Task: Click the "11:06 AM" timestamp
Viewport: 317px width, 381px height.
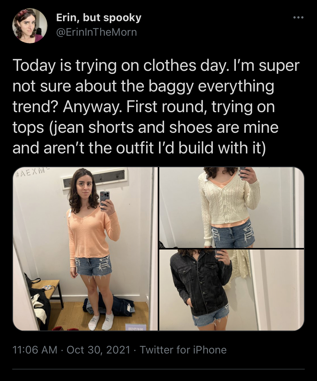Action: coord(35,350)
